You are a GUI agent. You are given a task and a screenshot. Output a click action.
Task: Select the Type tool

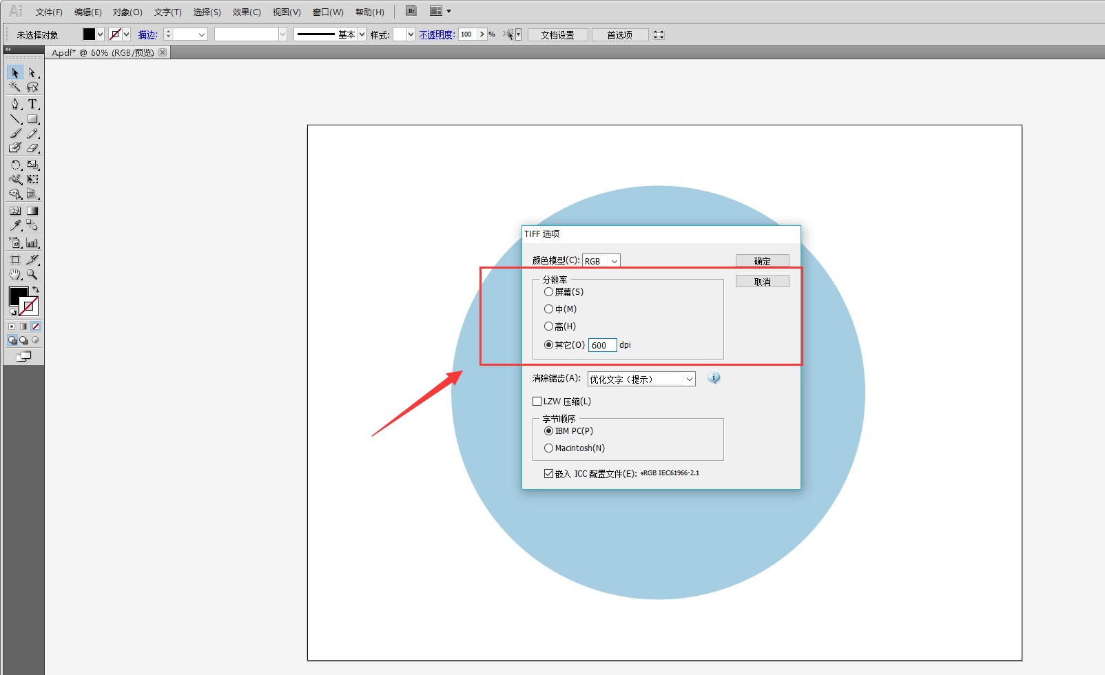pyautogui.click(x=32, y=104)
